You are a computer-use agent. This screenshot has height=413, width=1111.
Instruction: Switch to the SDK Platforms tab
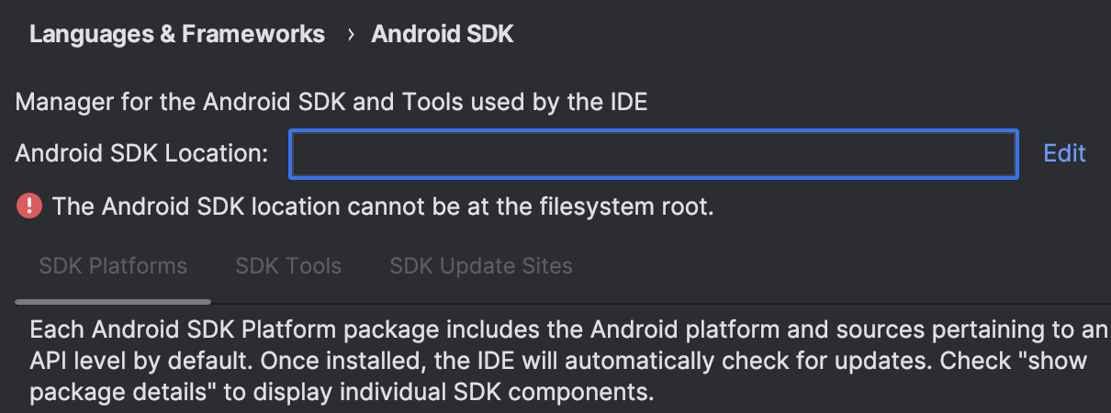point(113,266)
